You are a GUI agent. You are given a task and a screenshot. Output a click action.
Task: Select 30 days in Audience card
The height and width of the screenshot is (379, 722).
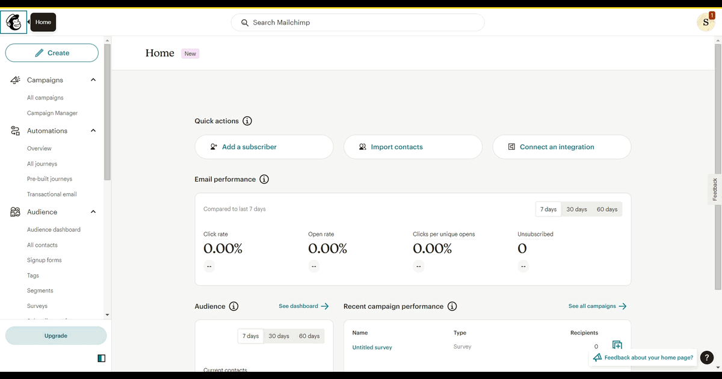click(279, 336)
